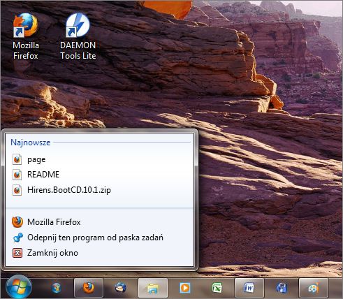Image resolution: width=343 pixels, height=299 pixels.
Task: Select DAEMON Tools Lite desktop shortcut
Action: 78,36
